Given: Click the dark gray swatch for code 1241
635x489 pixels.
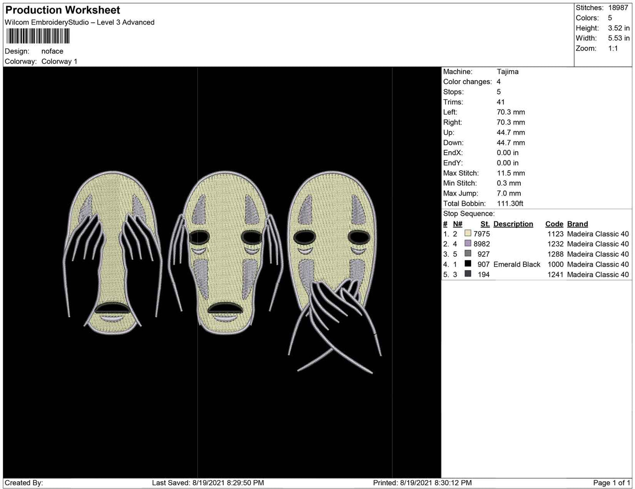Looking at the screenshot, I should tap(468, 274).
